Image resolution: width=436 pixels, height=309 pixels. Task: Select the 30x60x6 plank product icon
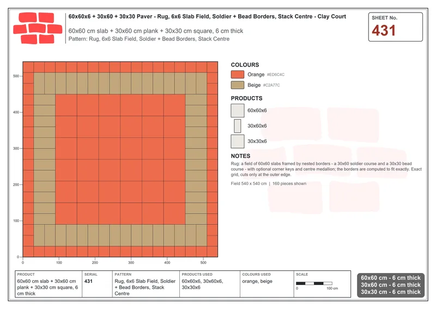click(x=238, y=126)
